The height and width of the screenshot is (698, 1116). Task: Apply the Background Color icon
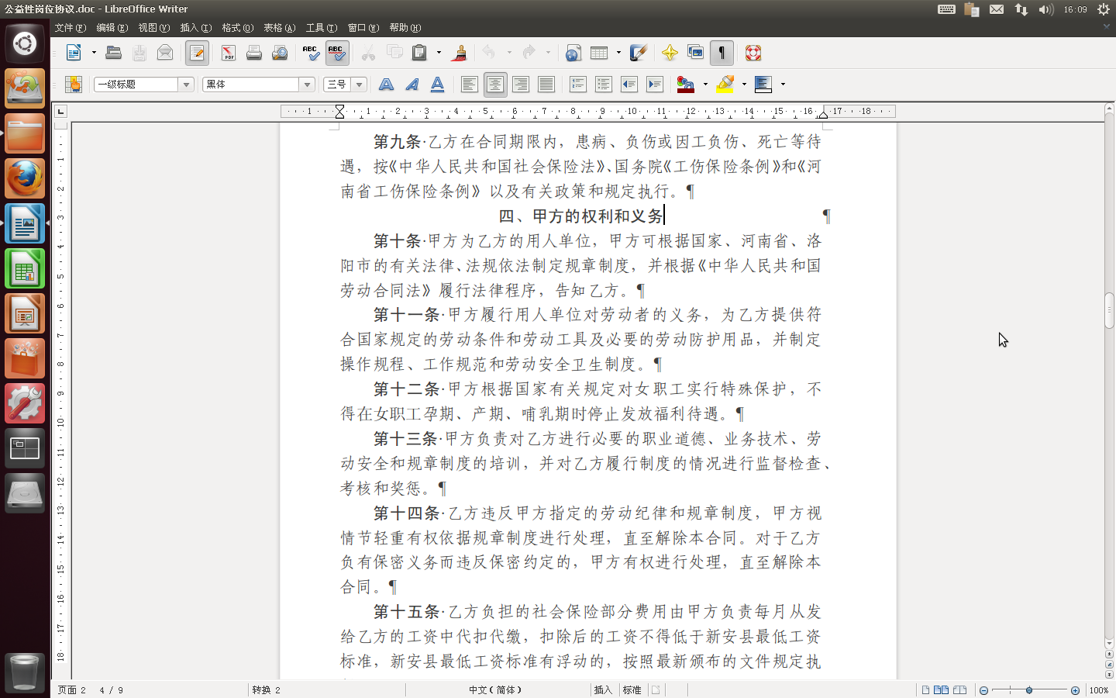coord(763,84)
